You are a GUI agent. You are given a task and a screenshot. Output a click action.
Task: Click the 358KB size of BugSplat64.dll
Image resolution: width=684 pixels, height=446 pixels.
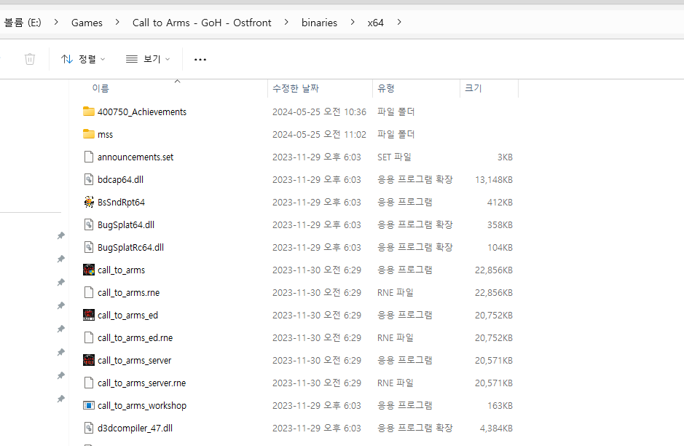[500, 225]
